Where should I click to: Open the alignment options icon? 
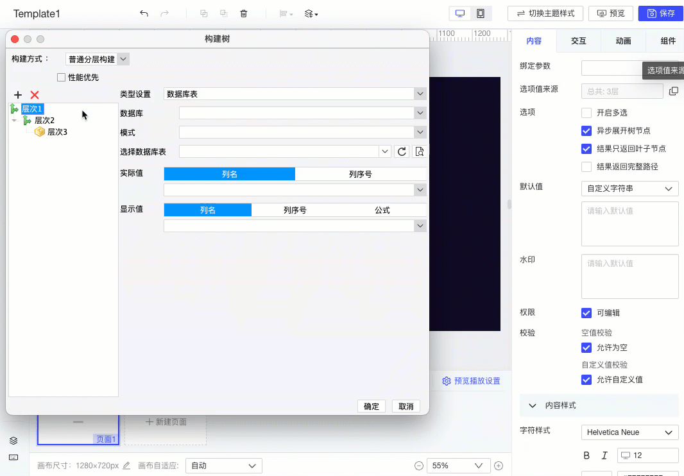point(286,13)
